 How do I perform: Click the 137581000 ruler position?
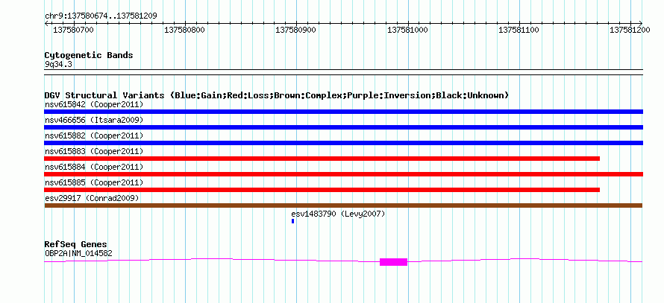[407, 31]
